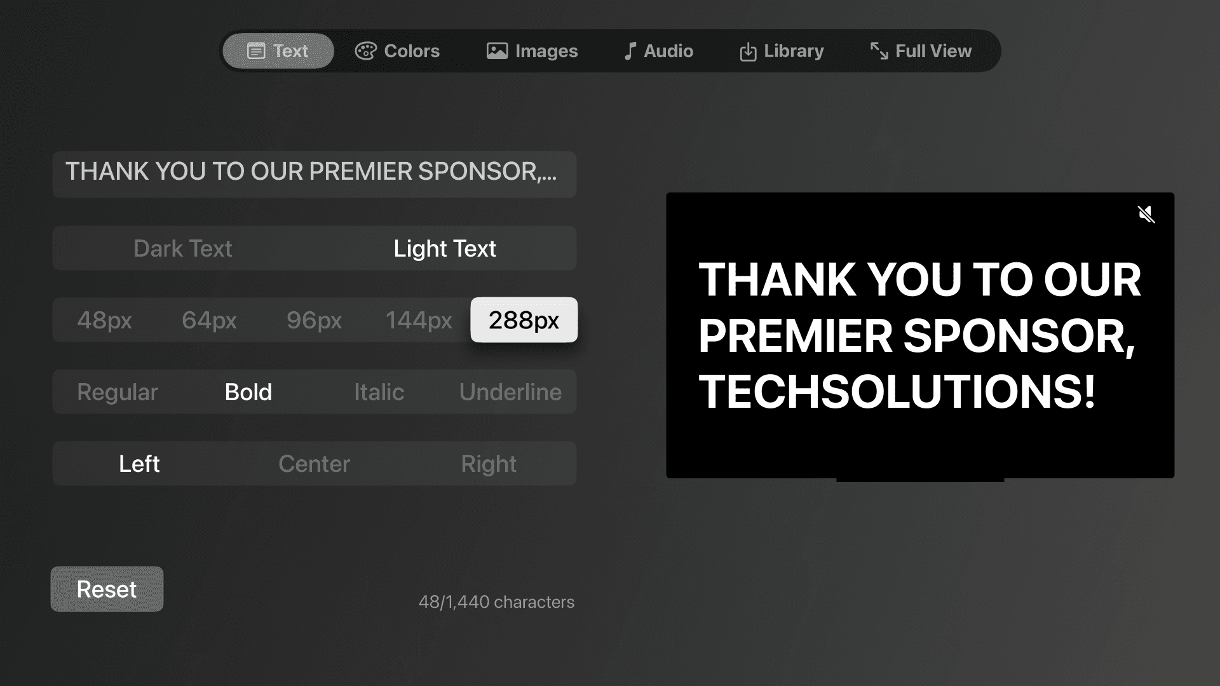The image size is (1220, 686).
Task: Open the Audio panel
Action: [658, 50]
